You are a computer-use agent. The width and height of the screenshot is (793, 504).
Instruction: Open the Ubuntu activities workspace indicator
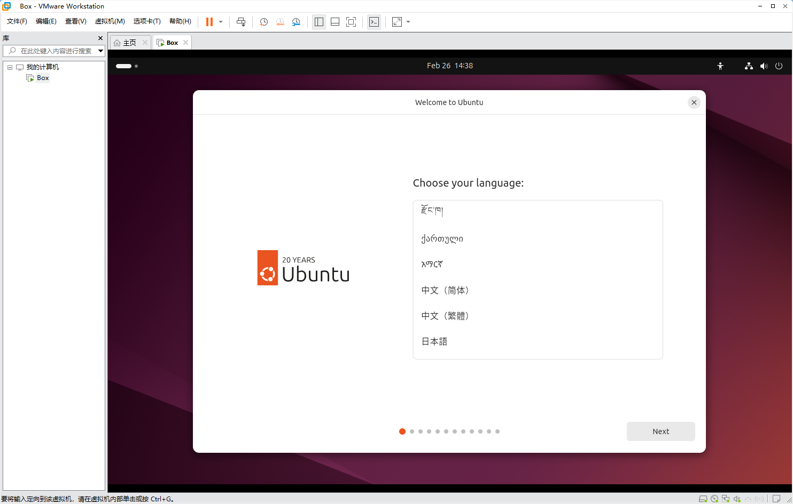point(127,66)
